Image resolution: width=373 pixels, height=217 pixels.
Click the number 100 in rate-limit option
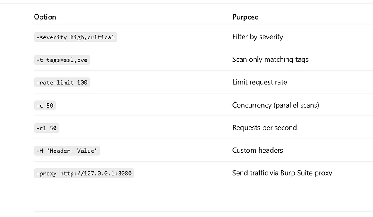82,83
